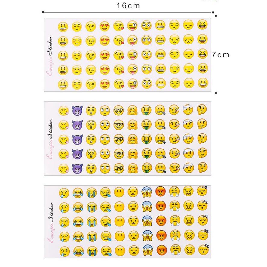Image resolution: width=267 pixels, height=267 pixels.
Task: Click the topmost red angry face sticker
Action: click(x=160, y=192)
